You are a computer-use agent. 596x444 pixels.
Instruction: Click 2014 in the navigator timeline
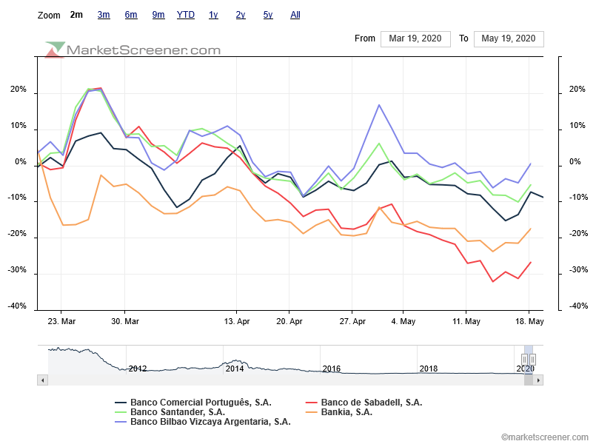pos(235,369)
